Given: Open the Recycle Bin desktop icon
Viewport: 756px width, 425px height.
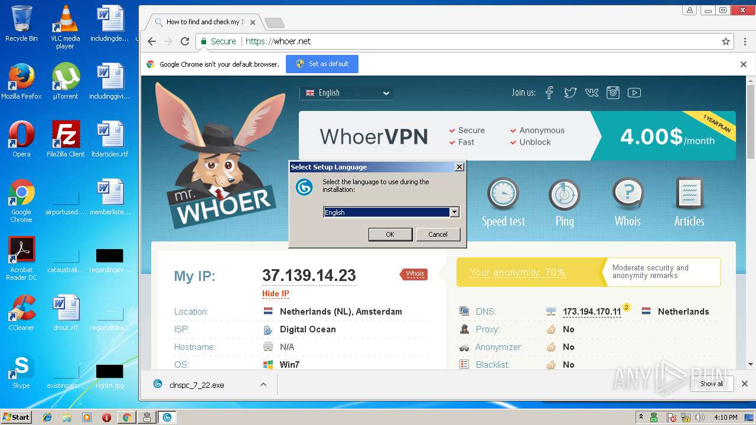Looking at the screenshot, I should (x=21, y=24).
